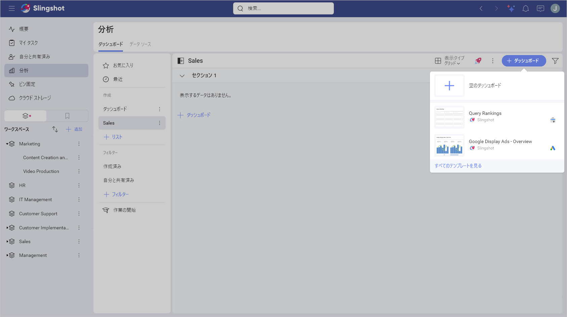Screen dimensions: 567x317
Task: Open Management workspace options menu
Action: (79, 255)
